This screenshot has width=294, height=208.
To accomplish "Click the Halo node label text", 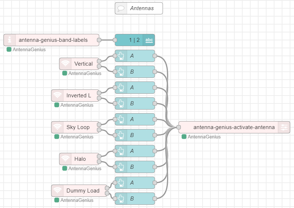I will point(80,159).
